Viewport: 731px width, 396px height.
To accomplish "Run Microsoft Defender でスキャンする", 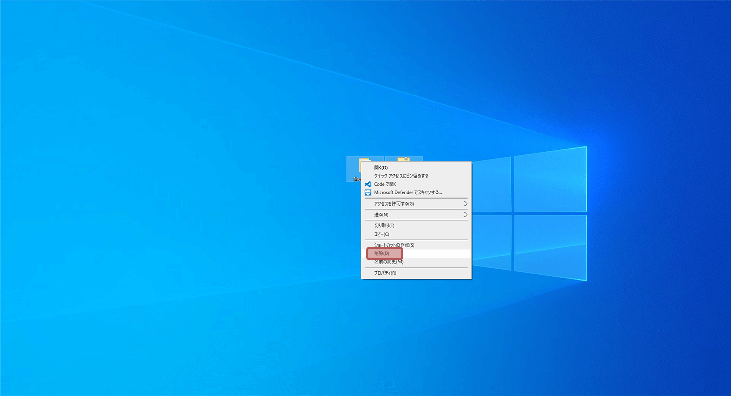I will point(408,193).
